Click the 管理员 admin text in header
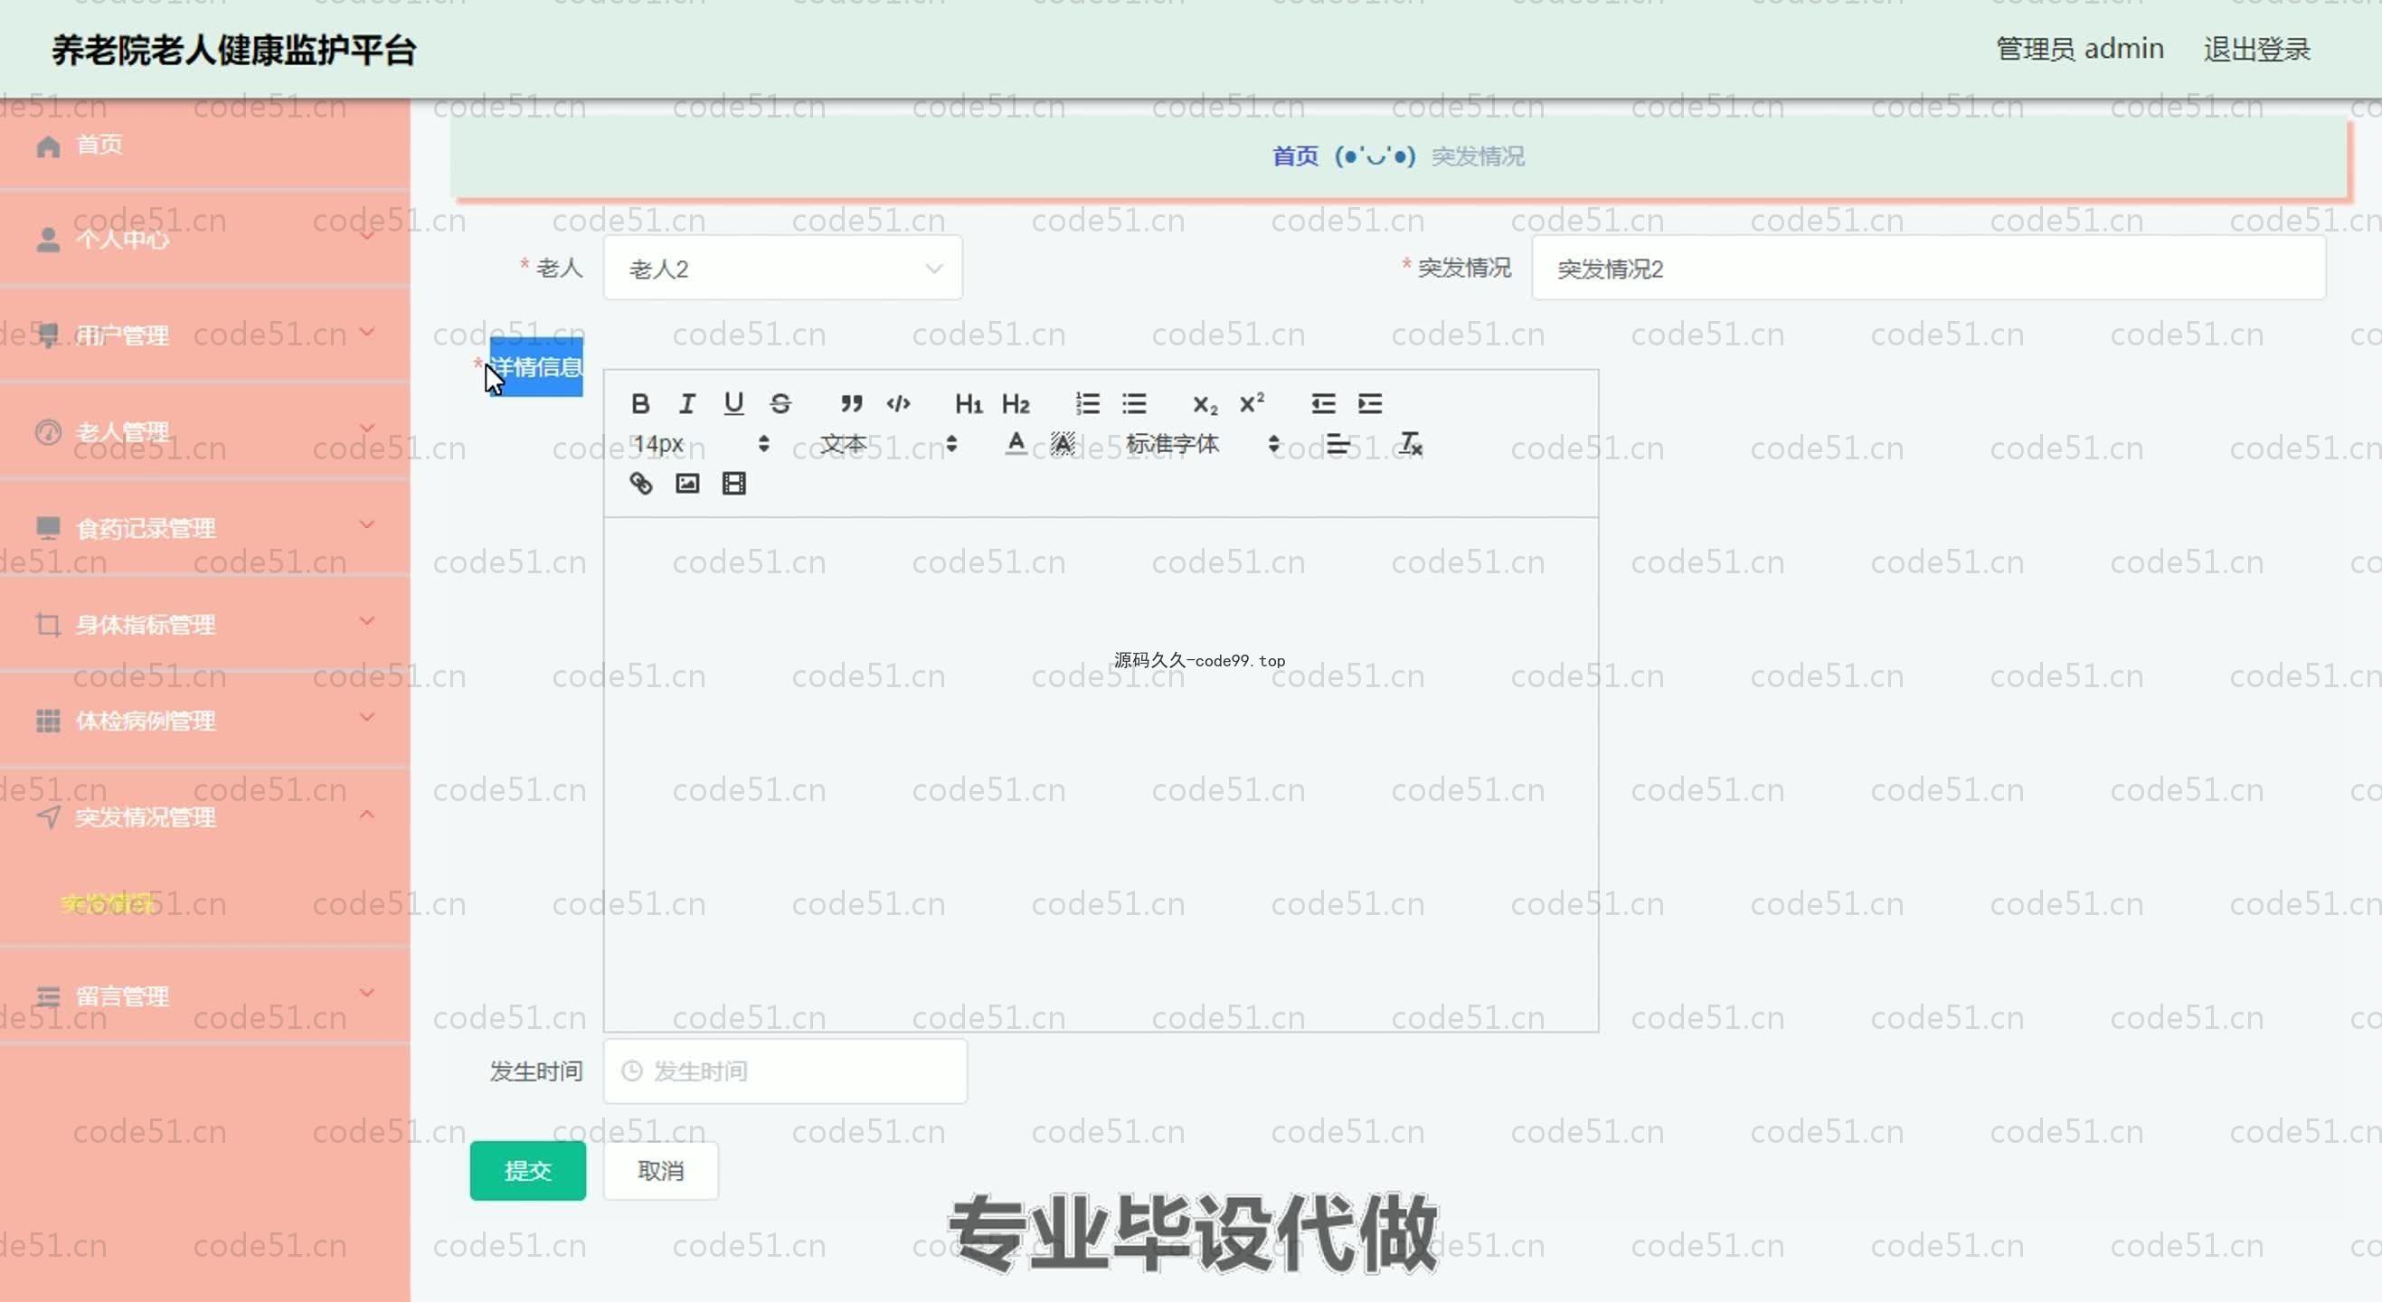This screenshot has width=2382, height=1302. 2080,48
